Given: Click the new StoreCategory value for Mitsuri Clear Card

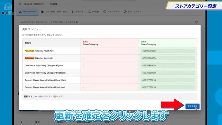Looking at the screenshot, I should click(x=168, y=80).
